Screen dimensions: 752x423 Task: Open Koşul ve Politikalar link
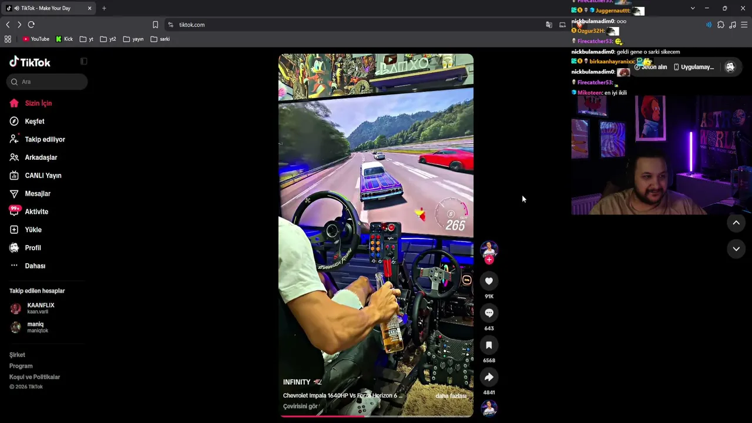click(x=35, y=377)
